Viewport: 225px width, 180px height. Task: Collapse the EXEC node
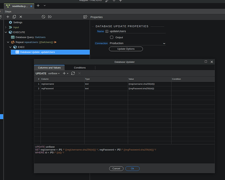tap(10, 47)
